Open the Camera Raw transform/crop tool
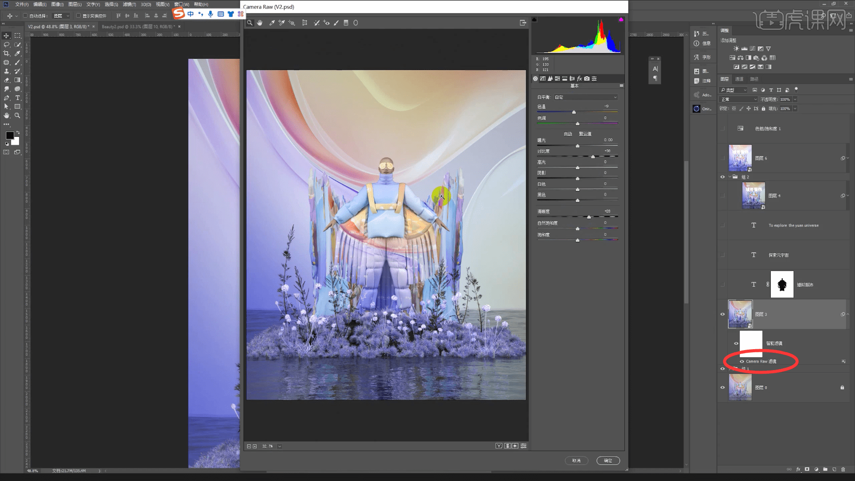Screen dimensions: 855x481 pos(305,23)
